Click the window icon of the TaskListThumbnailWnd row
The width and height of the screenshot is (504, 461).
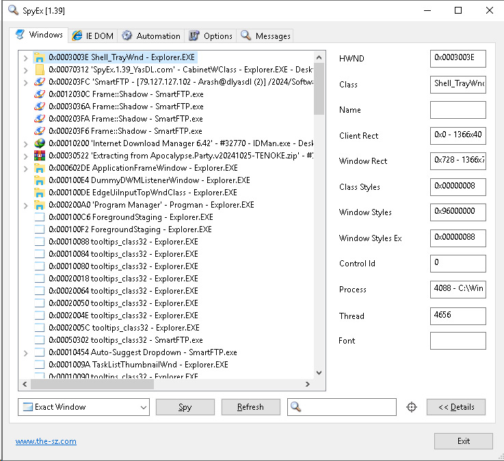(39, 365)
